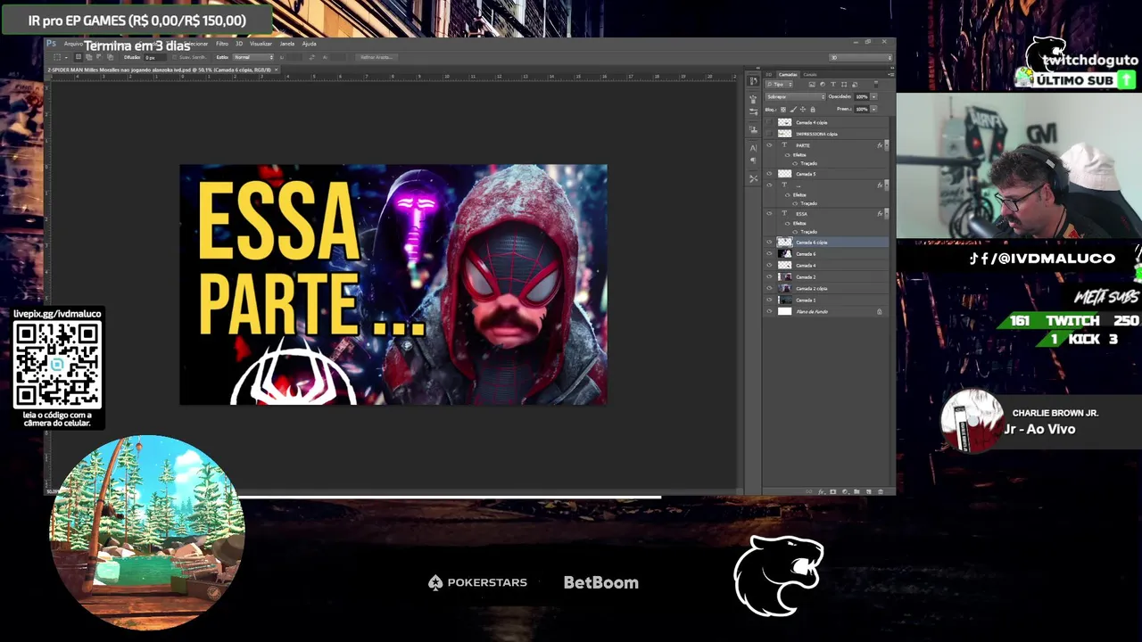The image size is (1142, 642).
Task: Hide the Camada 2 layer
Action: click(x=769, y=277)
